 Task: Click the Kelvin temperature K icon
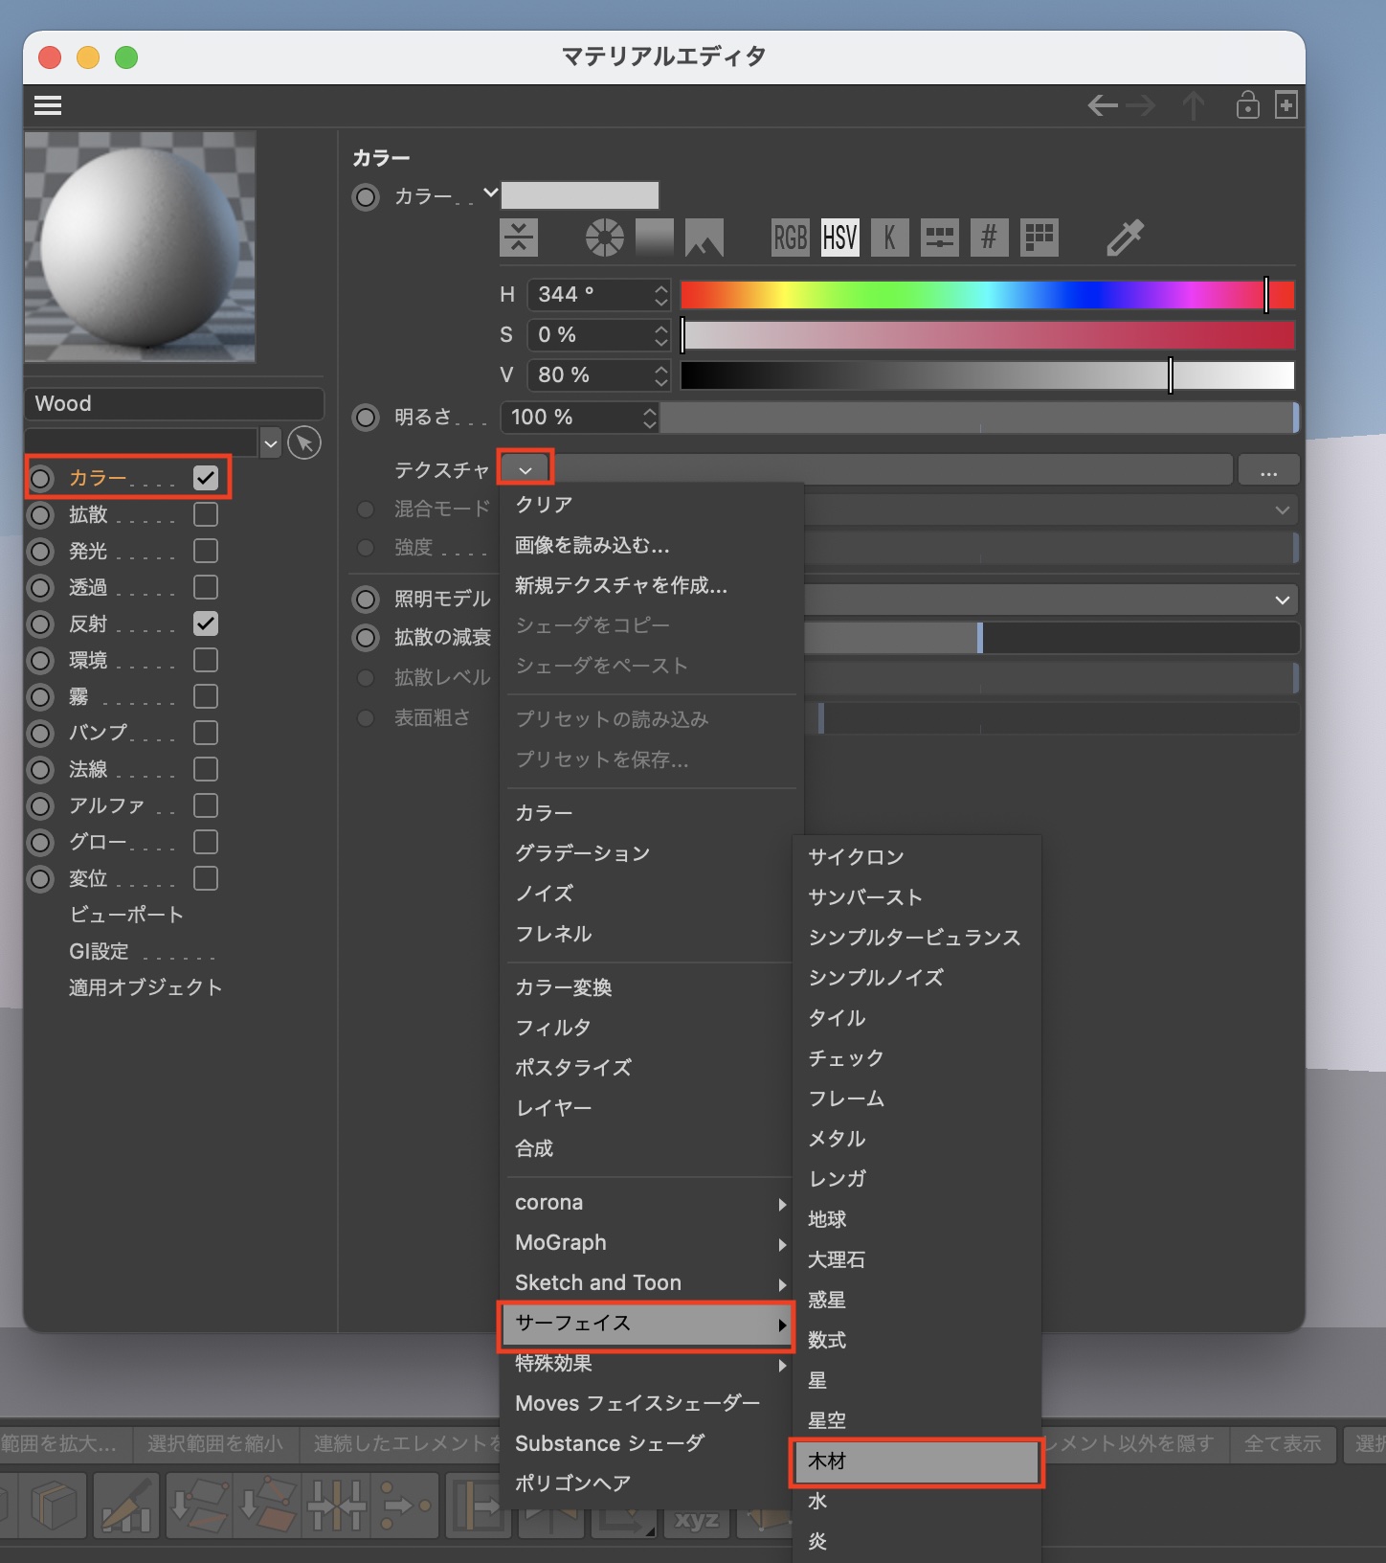point(889,238)
